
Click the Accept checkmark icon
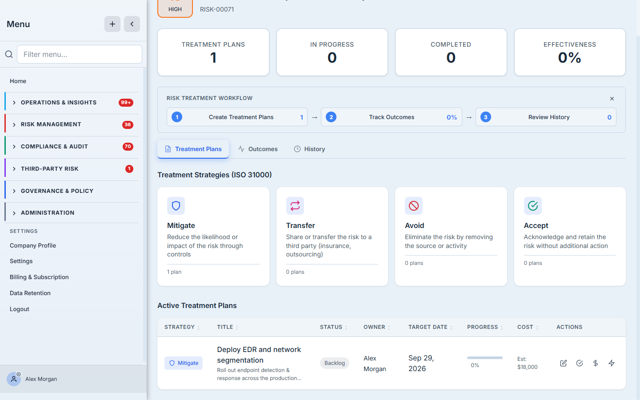click(533, 206)
